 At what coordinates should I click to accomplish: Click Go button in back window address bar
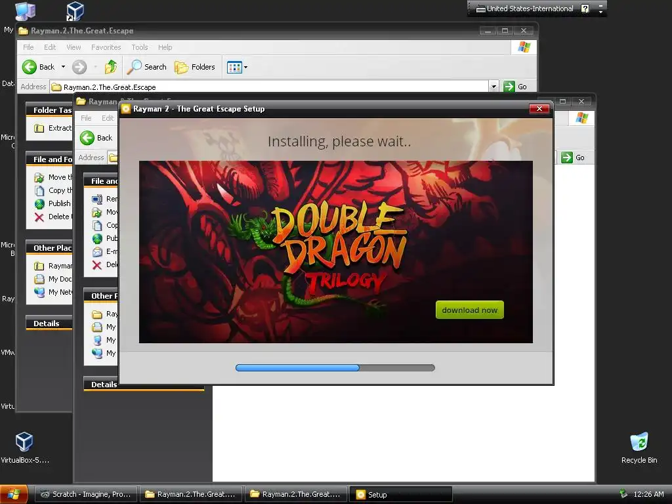click(x=516, y=87)
